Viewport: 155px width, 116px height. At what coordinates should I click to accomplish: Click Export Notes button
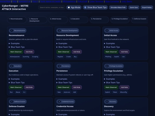[147, 7]
